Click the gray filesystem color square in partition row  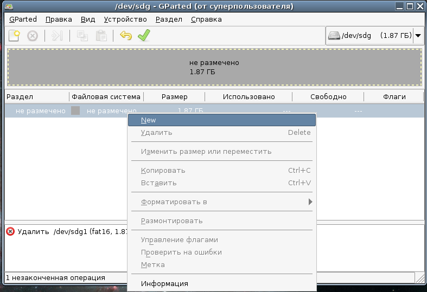[x=75, y=111]
